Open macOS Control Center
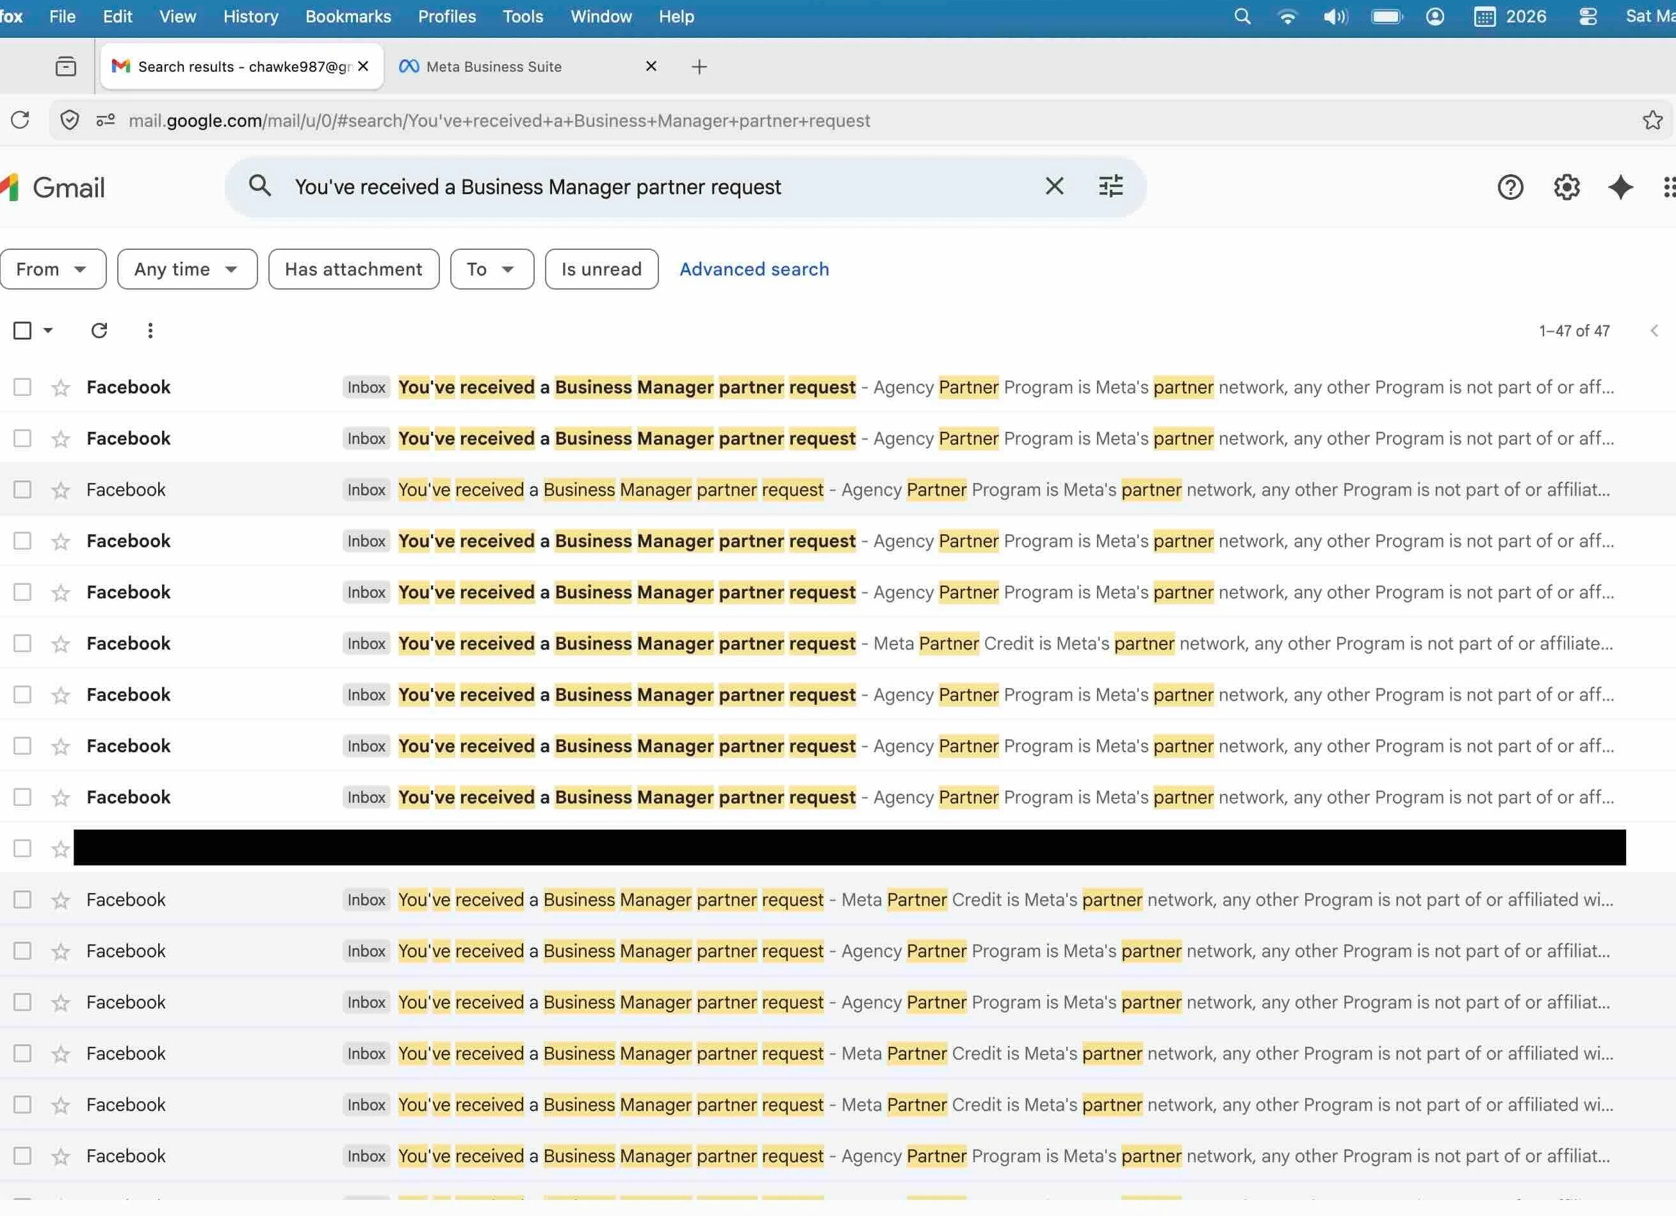The width and height of the screenshot is (1676, 1216). click(x=1588, y=16)
